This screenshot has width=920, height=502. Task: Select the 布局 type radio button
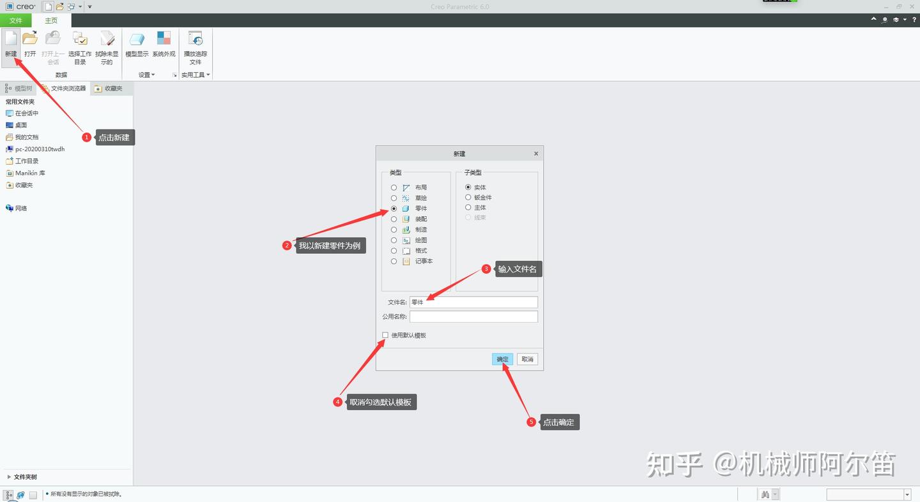point(394,188)
